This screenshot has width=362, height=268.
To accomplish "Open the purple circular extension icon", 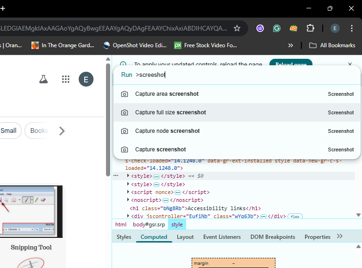I will [260, 28].
